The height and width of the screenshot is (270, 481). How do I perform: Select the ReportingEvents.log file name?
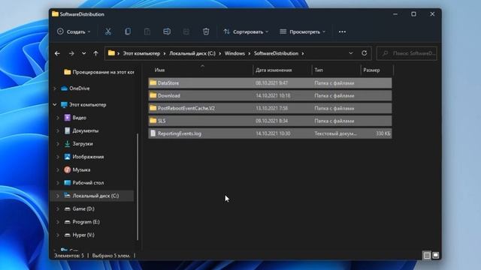coord(180,133)
